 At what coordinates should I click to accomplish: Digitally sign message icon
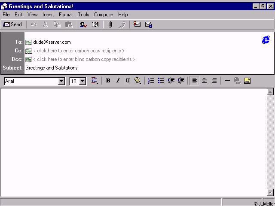[x=137, y=24]
